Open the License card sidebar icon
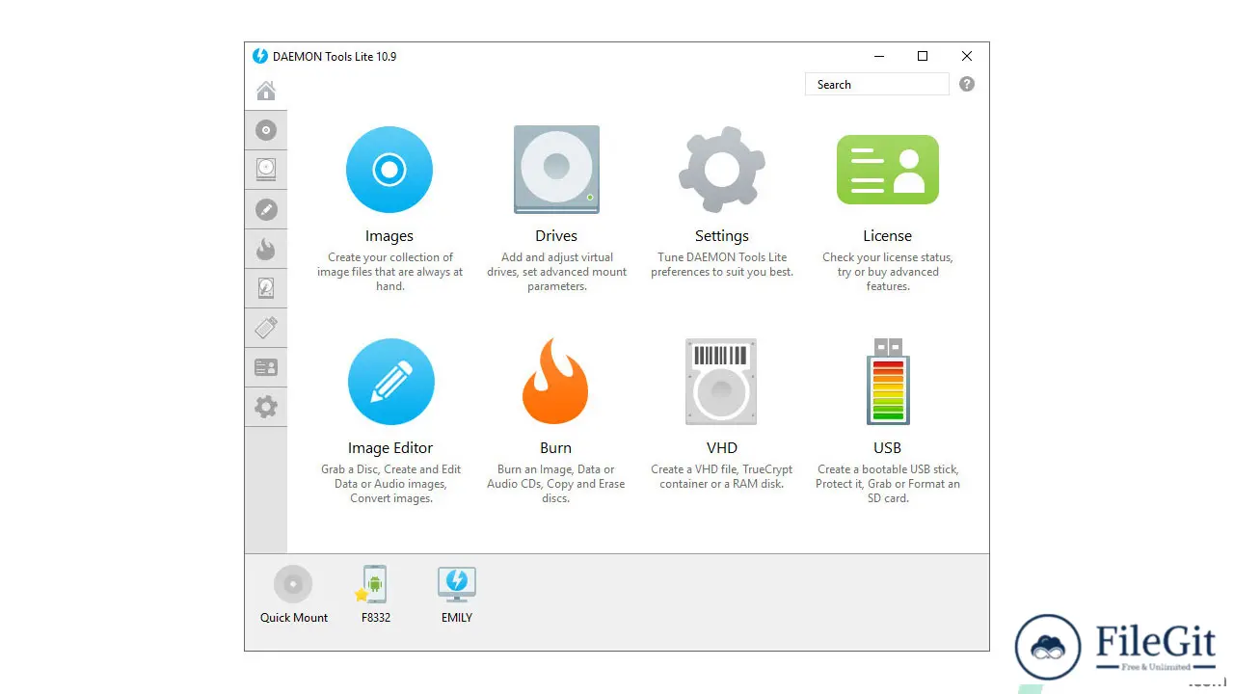Viewport: 1234px width, 694px height. (x=266, y=367)
